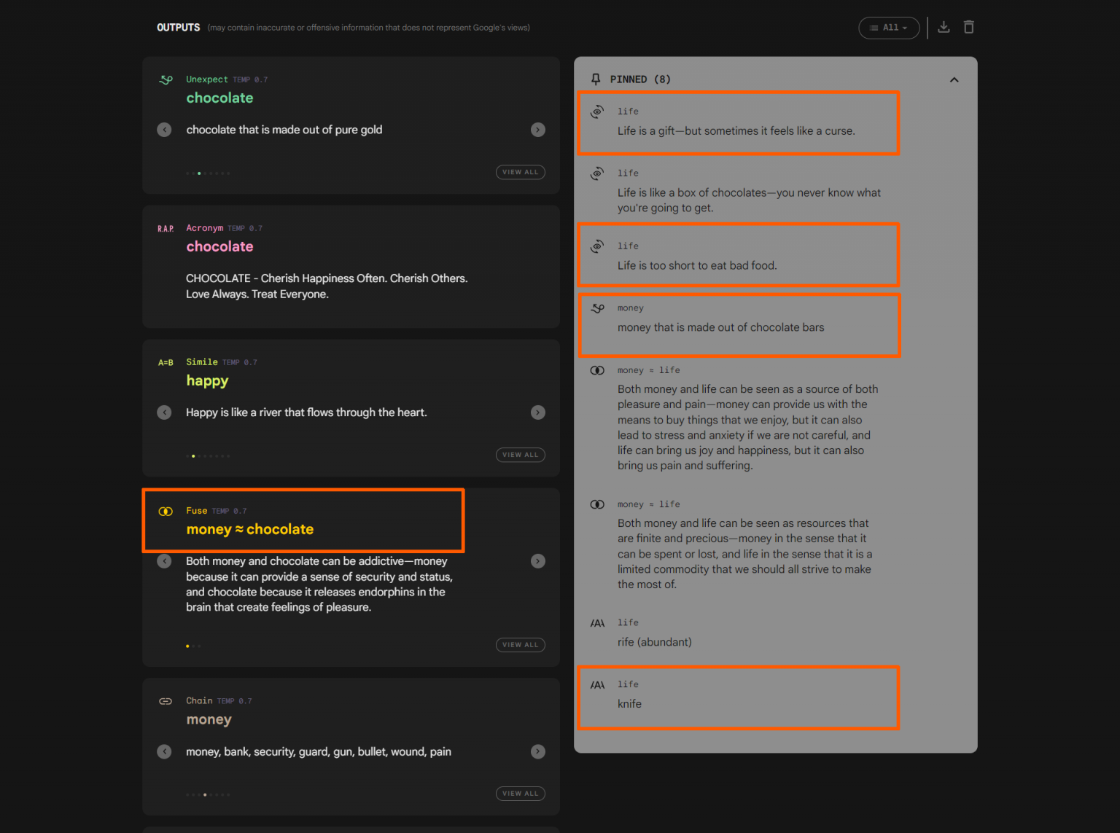Click the Unexpect icon on the chocolate card
This screenshot has width=1120, height=833.
[166, 79]
